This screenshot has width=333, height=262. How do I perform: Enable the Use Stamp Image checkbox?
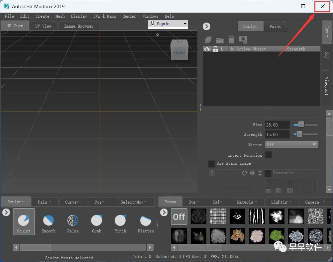point(211,164)
